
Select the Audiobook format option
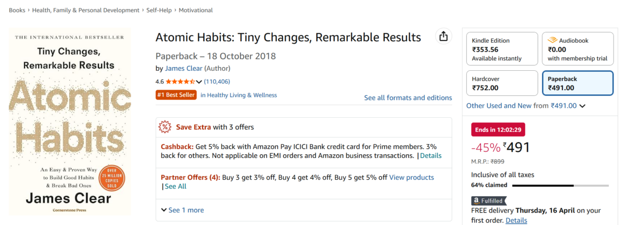tap(578, 49)
